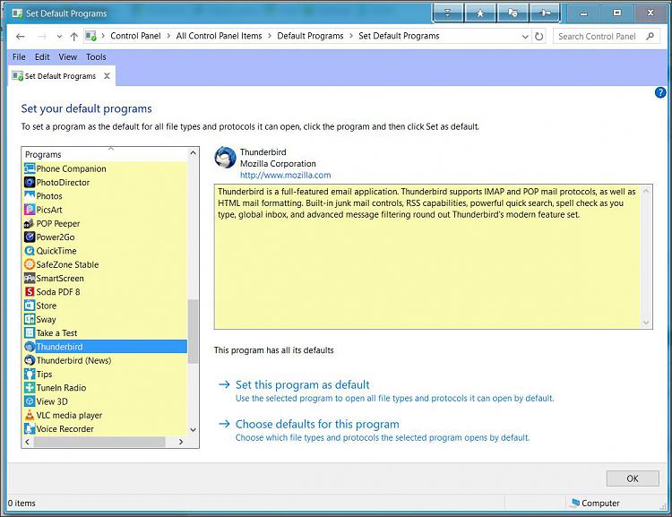Click the programs list scroll down arrow
672x517 pixels.
193,429
